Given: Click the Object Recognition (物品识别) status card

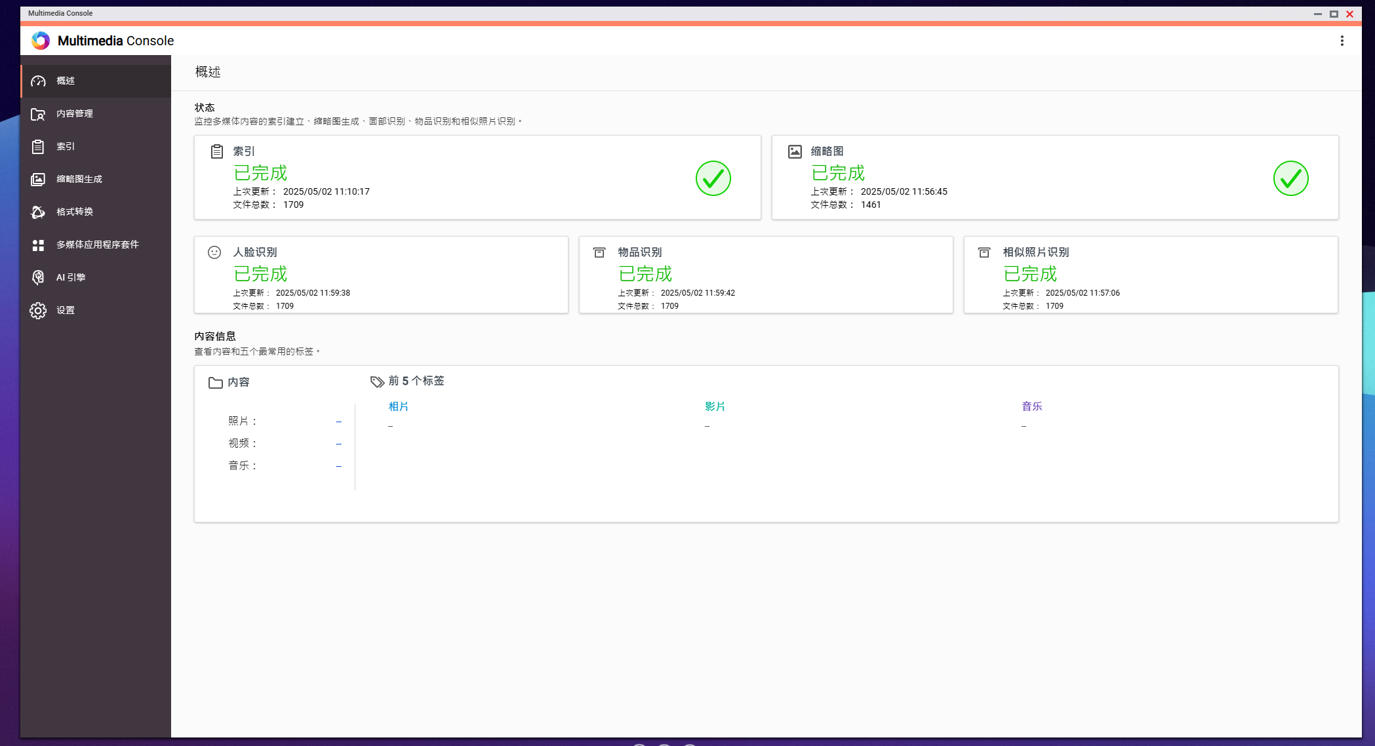Looking at the screenshot, I should 765,275.
